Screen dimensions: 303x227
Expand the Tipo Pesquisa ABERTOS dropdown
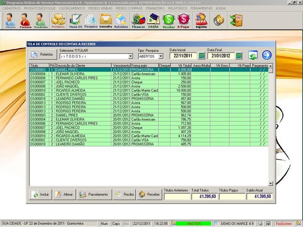click(161, 56)
